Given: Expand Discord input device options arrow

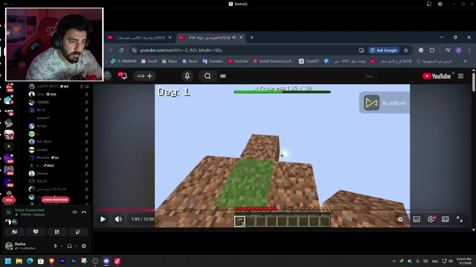Looking at the screenshot, I should coord(62,246).
